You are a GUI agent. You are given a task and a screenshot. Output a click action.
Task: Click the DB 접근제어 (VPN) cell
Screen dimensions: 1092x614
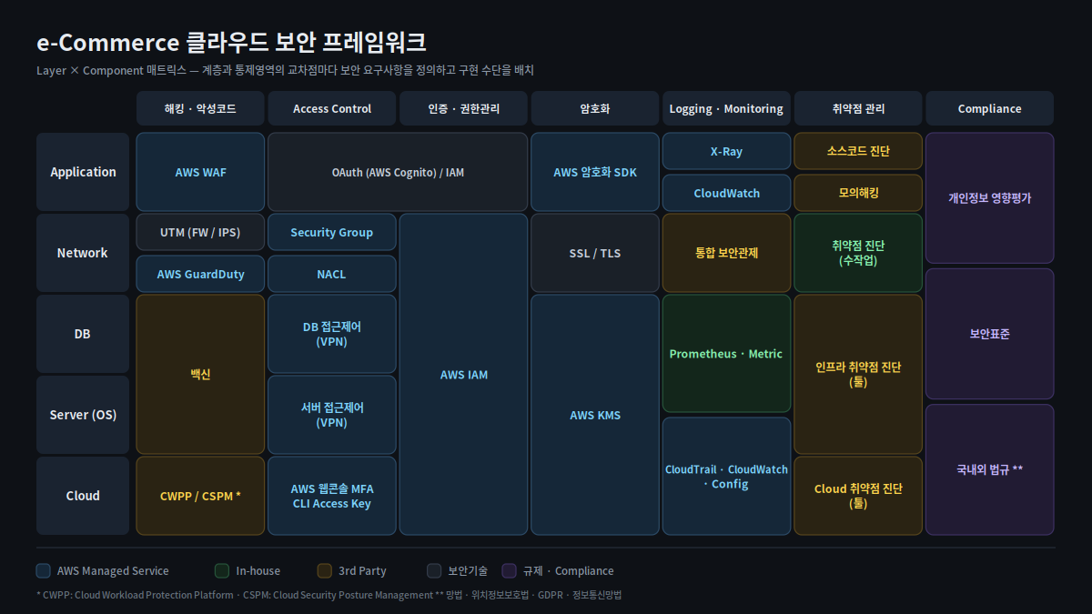pyautogui.click(x=332, y=334)
